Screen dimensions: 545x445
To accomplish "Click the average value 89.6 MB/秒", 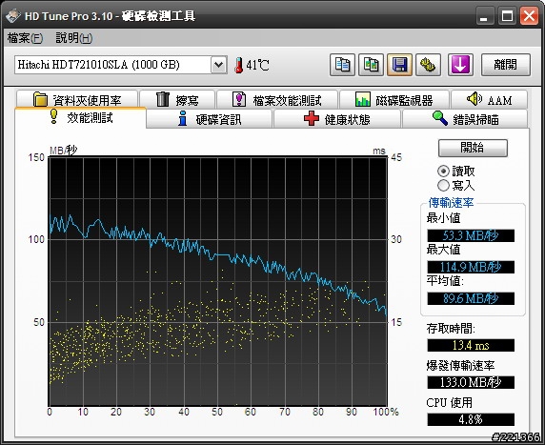I will click(471, 298).
